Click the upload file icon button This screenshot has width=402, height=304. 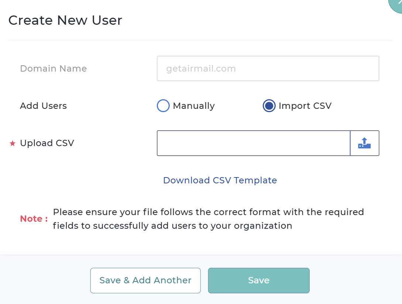coord(364,143)
